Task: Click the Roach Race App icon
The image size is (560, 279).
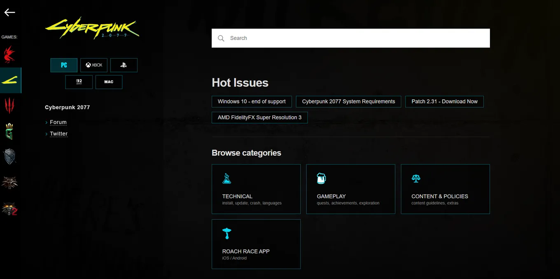Action: [226, 233]
